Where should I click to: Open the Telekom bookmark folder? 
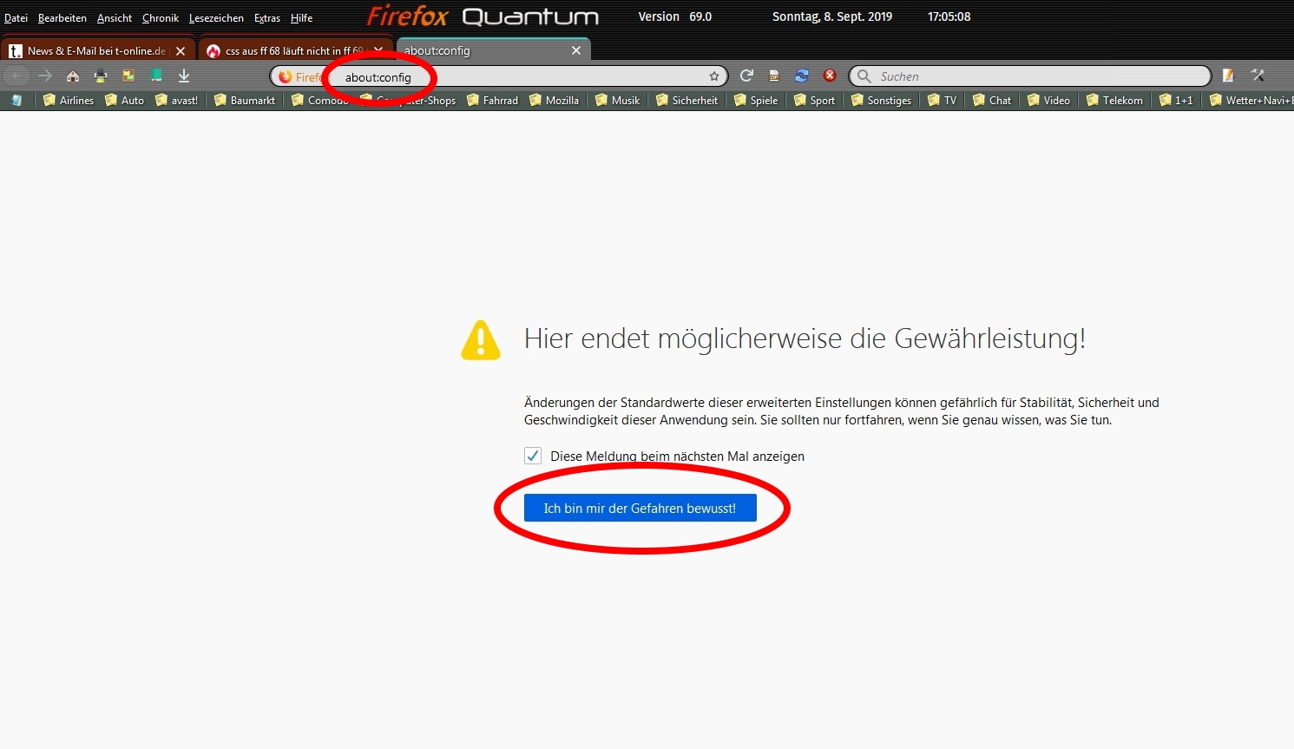tap(1114, 101)
